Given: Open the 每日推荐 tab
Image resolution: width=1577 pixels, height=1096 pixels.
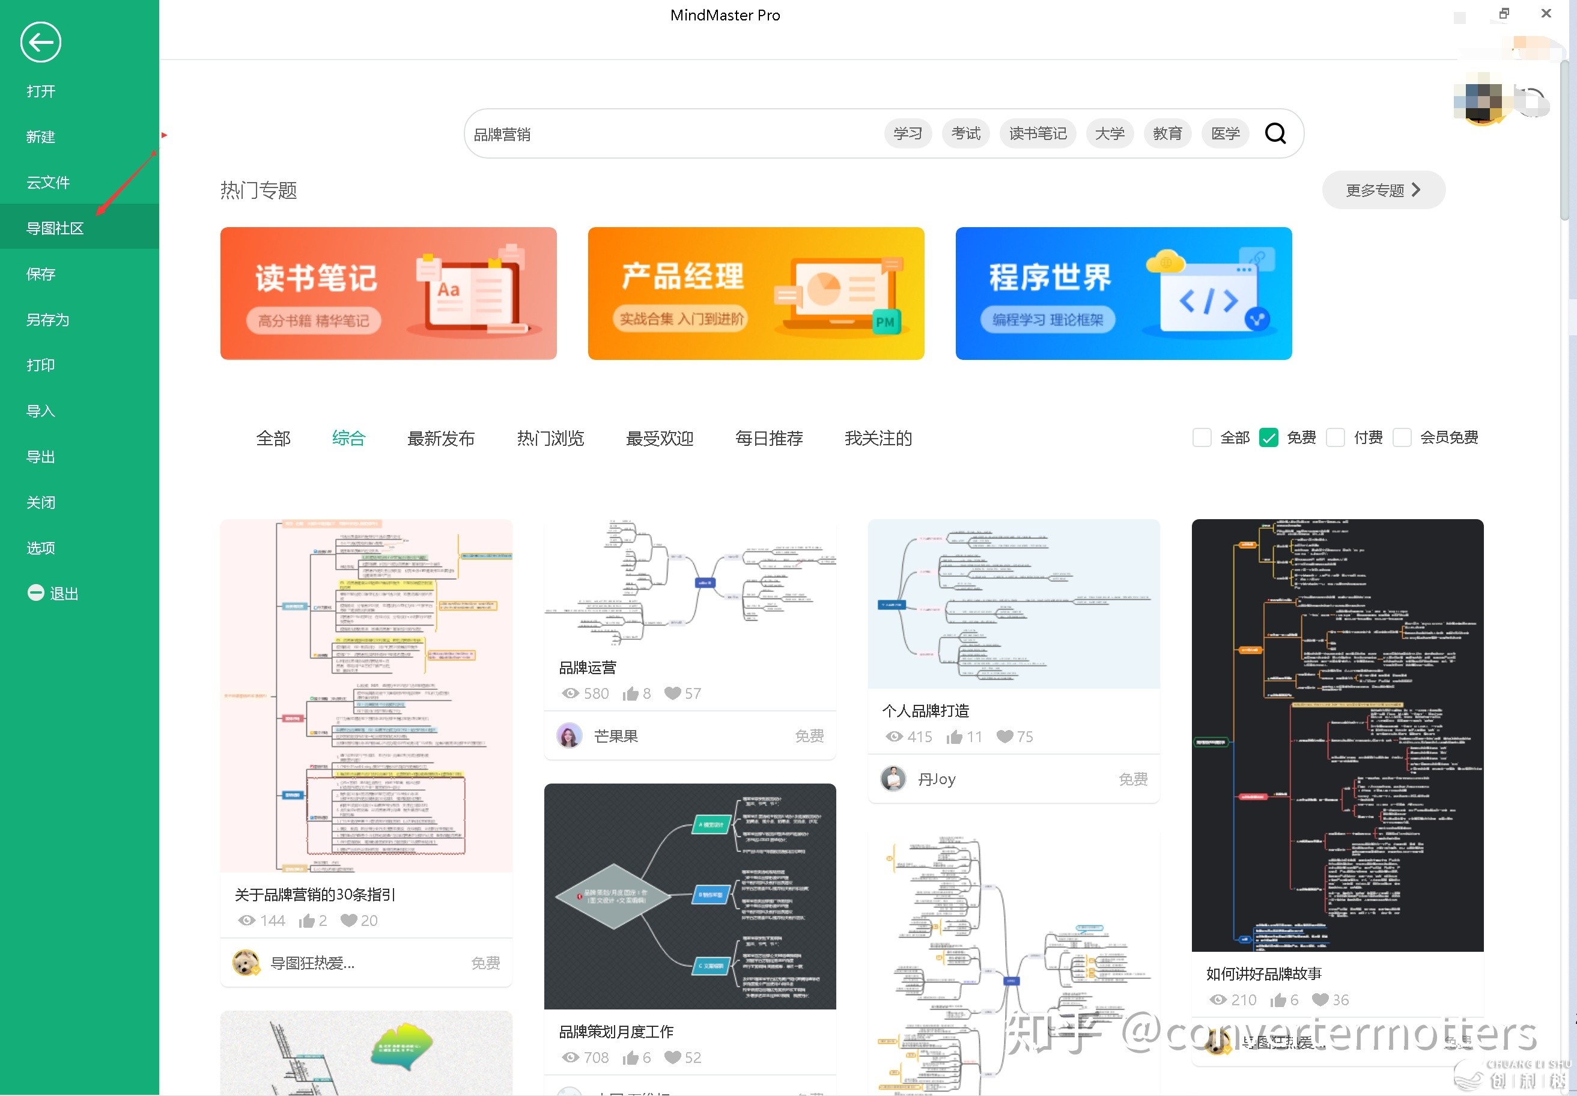Looking at the screenshot, I should (x=769, y=438).
